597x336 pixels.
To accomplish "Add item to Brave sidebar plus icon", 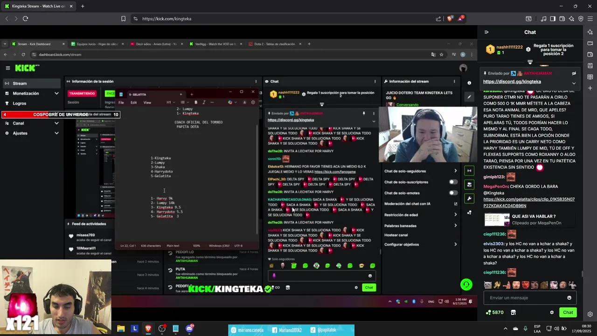I will coord(590,88).
